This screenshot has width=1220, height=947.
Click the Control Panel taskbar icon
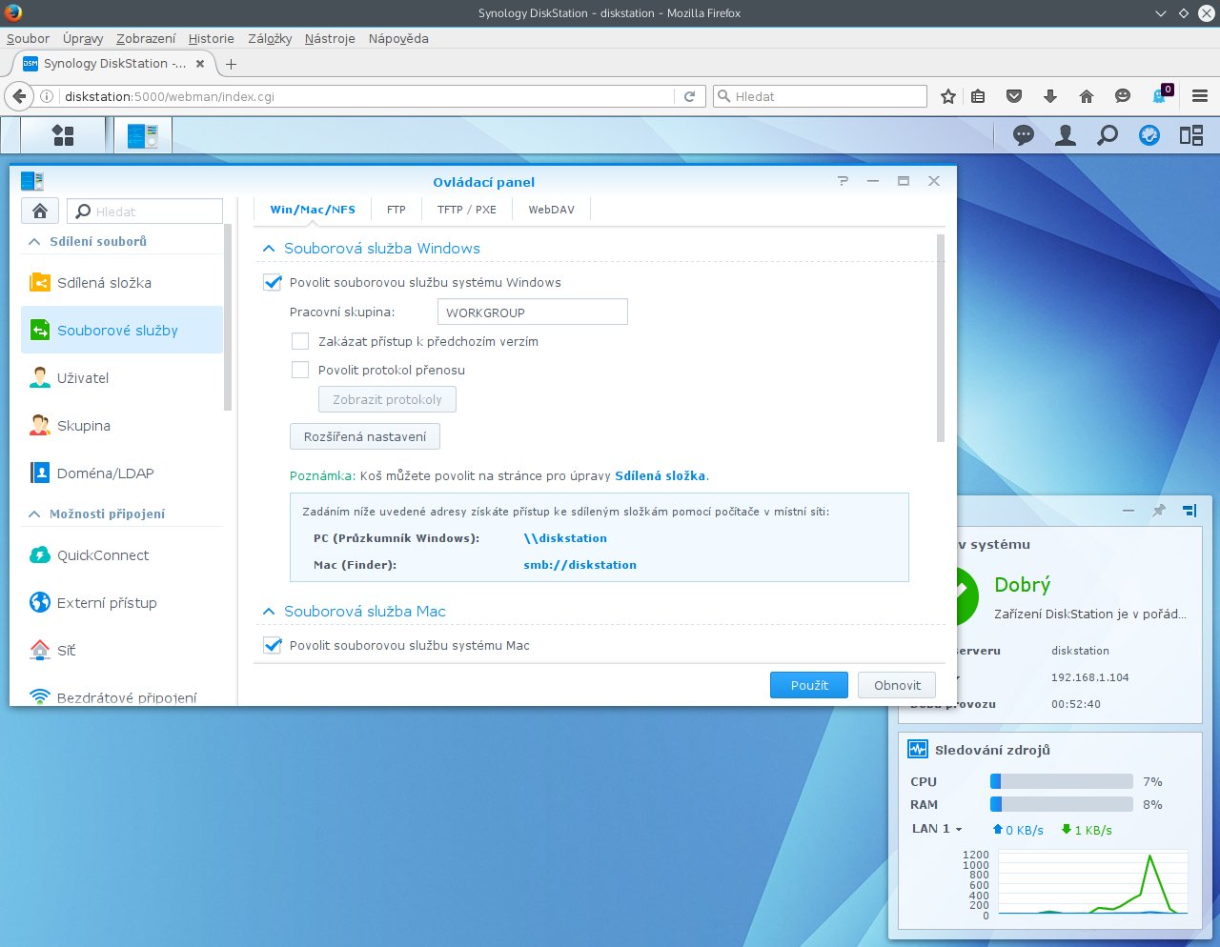pyautogui.click(x=143, y=135)
